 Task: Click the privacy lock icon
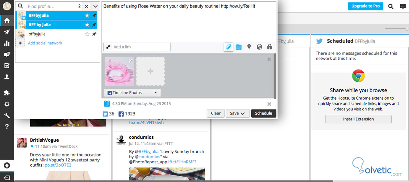270,47
